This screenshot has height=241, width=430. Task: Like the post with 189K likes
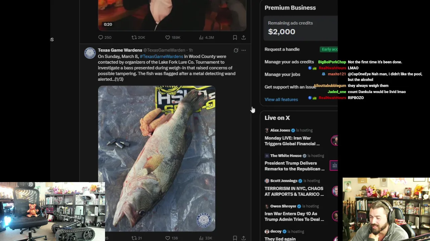(173, 37)
